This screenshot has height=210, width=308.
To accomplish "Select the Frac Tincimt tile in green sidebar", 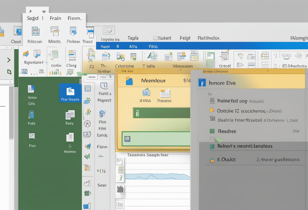I will click(x=70, y=93).
